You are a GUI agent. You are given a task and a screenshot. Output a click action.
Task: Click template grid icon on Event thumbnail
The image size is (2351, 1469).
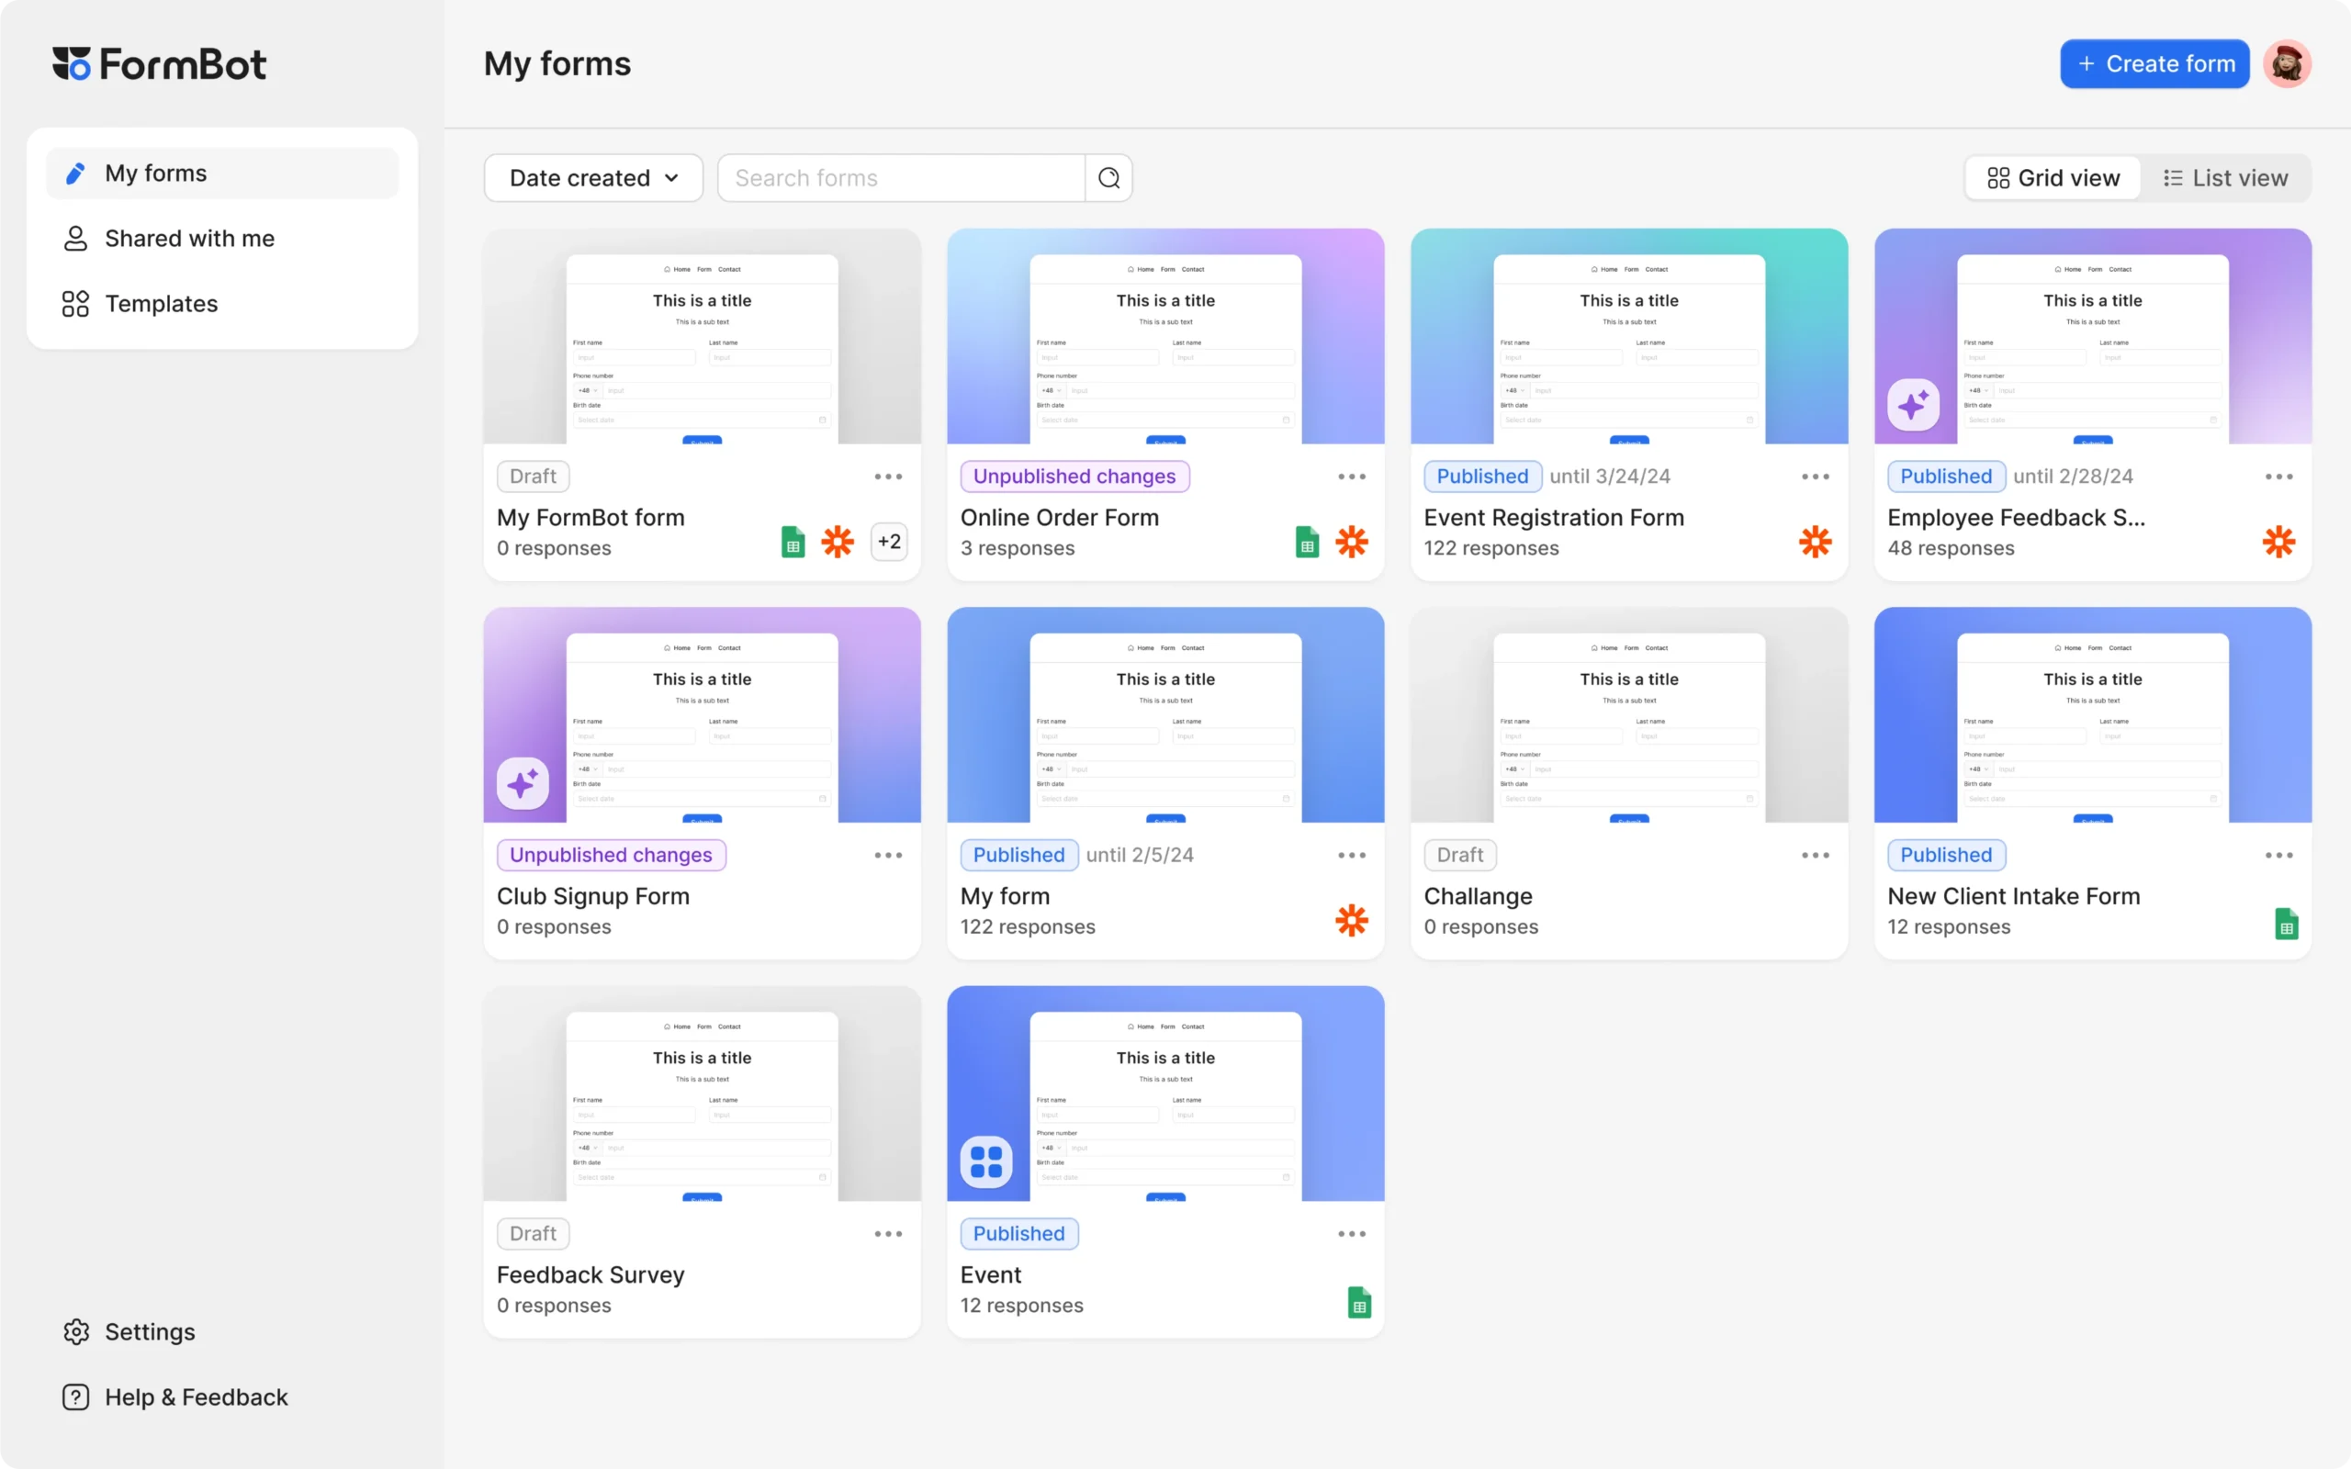[986, 1162]
